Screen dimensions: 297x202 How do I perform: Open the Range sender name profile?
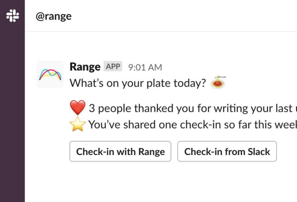pyautogui.click(x=85, y=67)
